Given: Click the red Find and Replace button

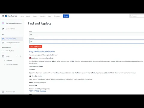Looking at the screenshot, I should click(x=36, y=46).
